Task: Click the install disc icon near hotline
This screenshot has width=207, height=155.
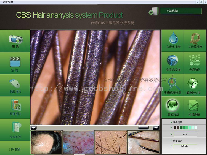Action: tap(153, 11)
